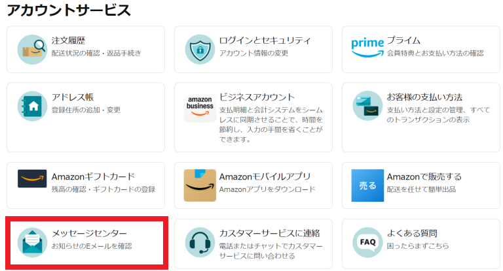Click the Amazon mobile app box icon
Screen dimensions: 503x271
point(200,185)
